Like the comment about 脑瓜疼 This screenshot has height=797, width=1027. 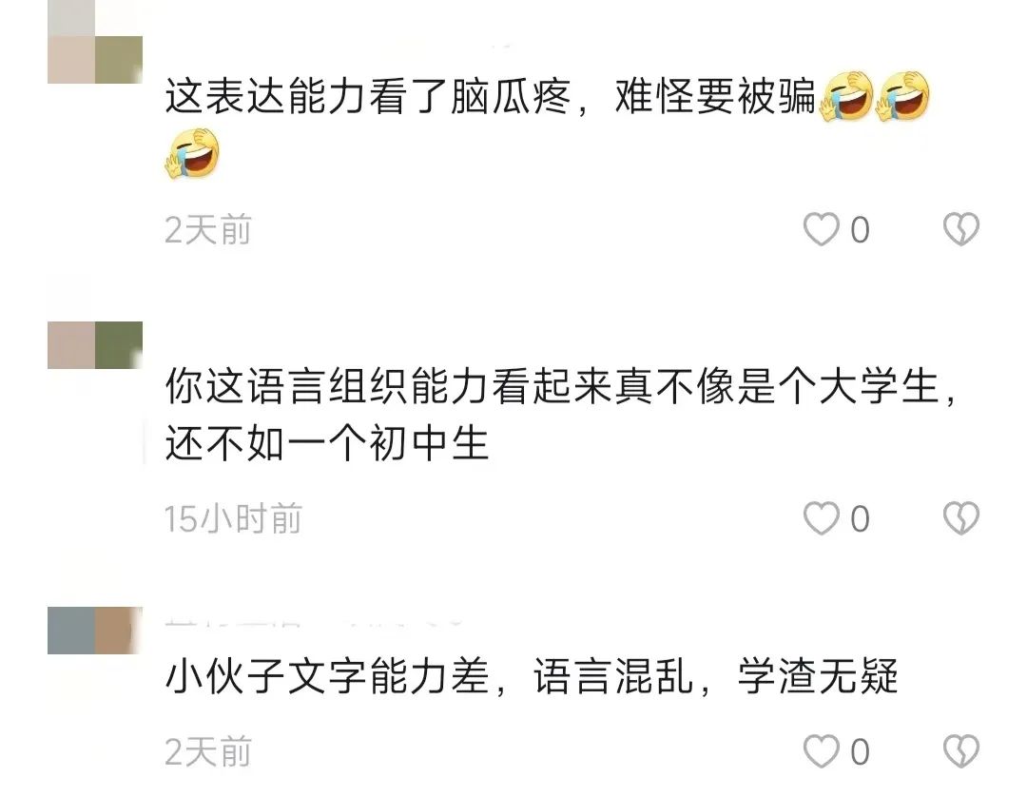click(x=821, y=229)
